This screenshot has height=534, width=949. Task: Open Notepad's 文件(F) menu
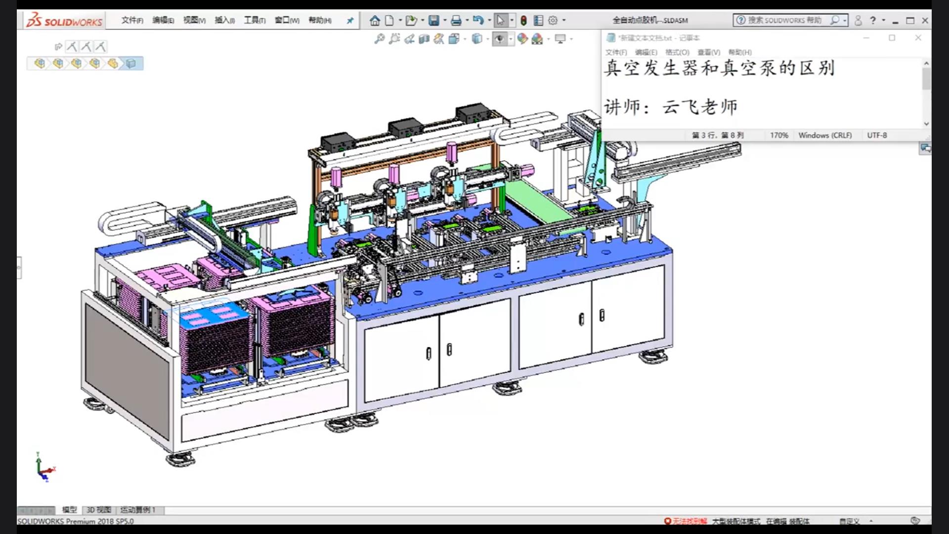click(616, 52)
